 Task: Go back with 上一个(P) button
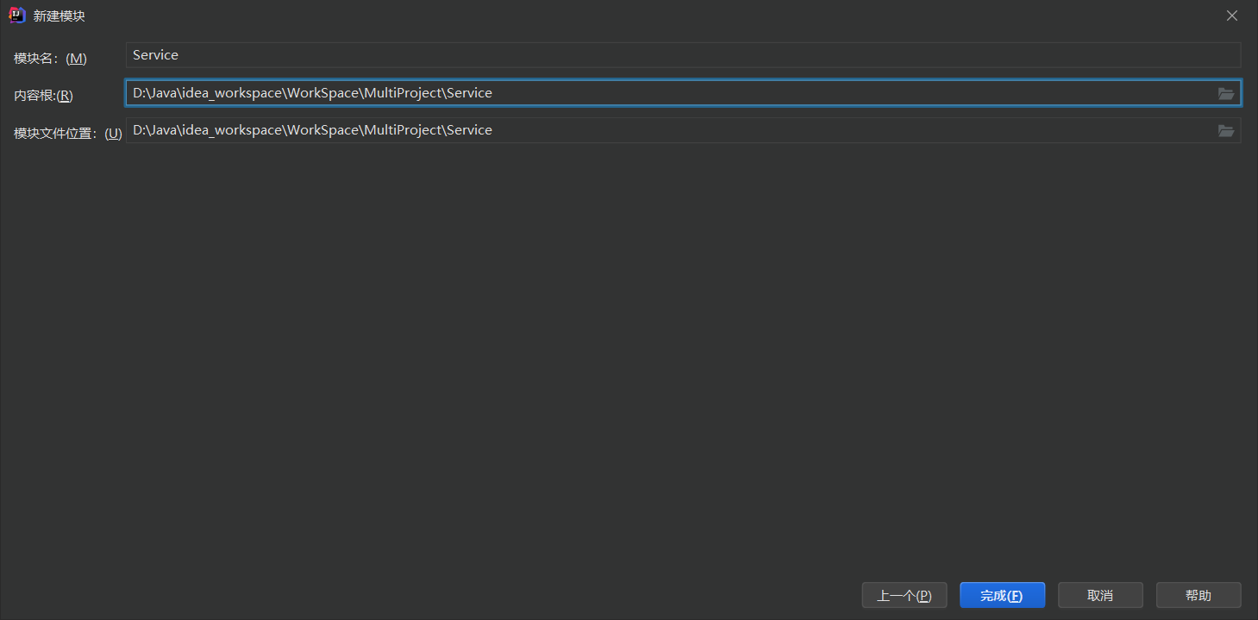pos(904,596)
